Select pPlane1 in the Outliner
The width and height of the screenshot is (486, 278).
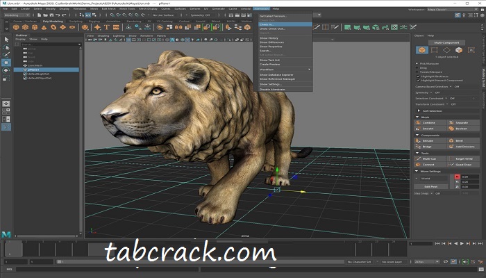click(x=47, y=69)
